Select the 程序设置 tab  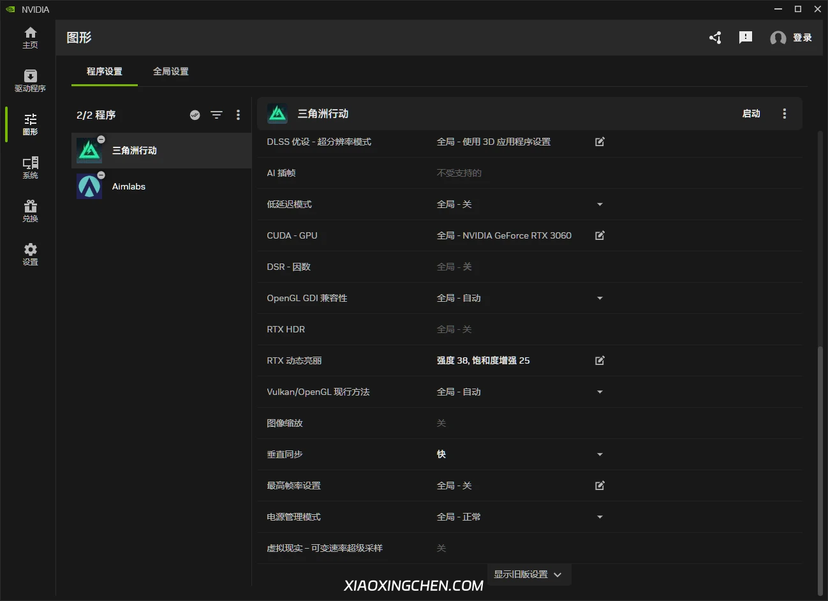coord(105,71)
